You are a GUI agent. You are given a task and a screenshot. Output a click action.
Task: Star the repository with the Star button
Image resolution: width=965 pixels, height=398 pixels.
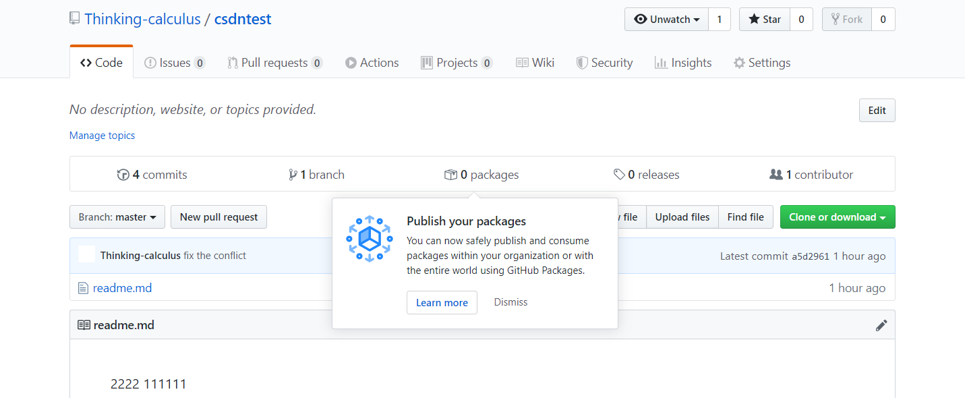point(765,20)
